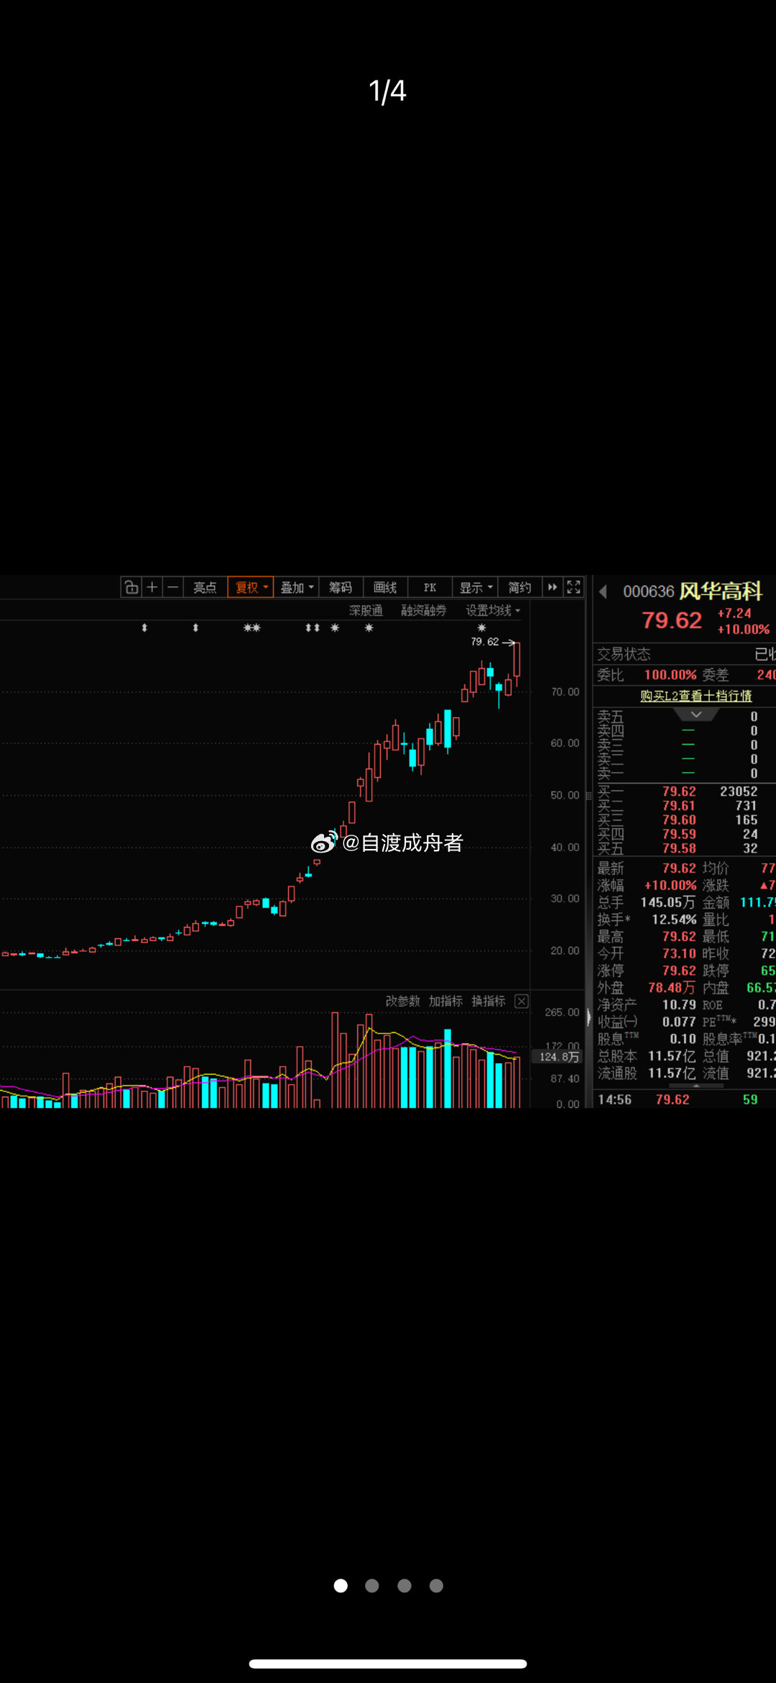The width and height of the screenshot is (776, 1683).
Task: Click the 外盘 value 78.48万
Action: click(672, 988)
